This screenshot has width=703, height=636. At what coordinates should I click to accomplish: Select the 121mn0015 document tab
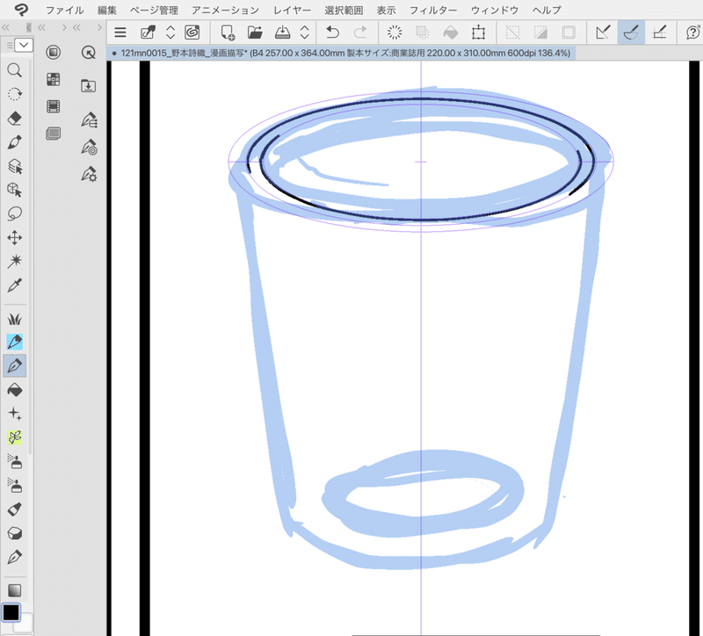341,54
